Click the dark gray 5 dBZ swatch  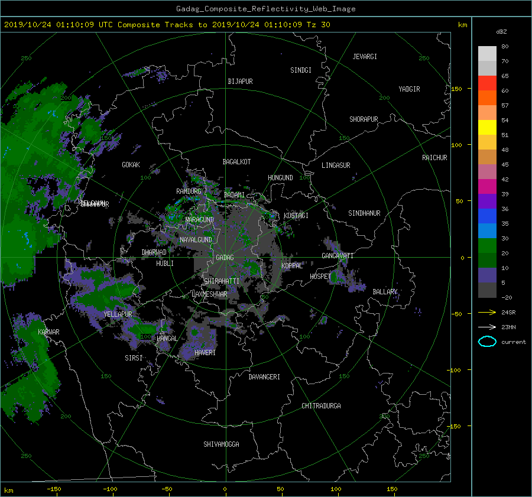[x=487, y=290]
